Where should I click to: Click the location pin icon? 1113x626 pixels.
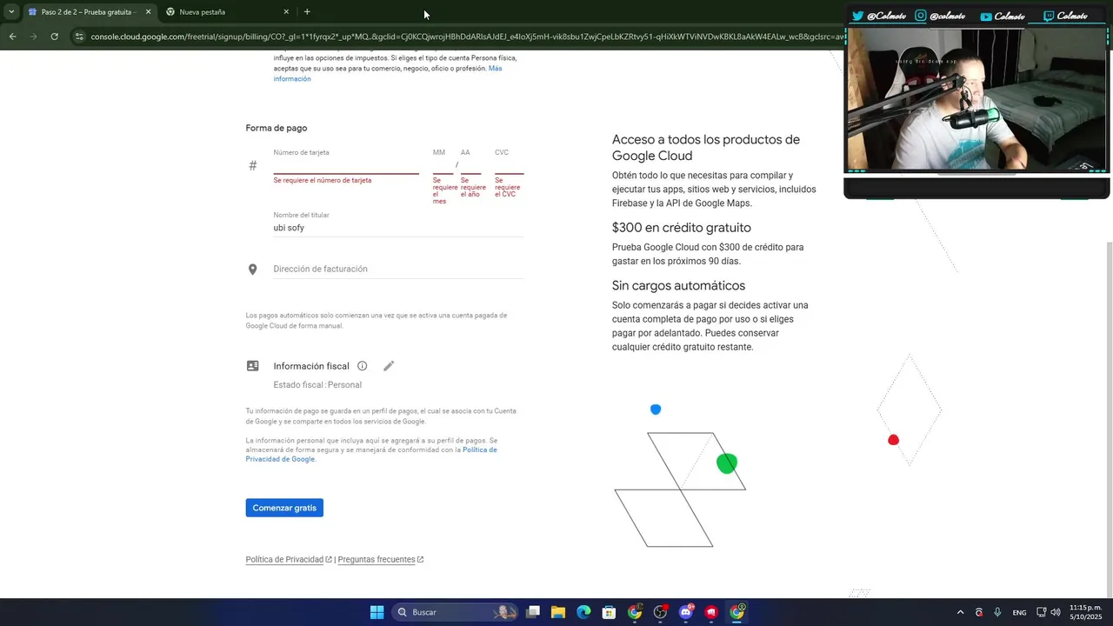click(x=253, y=270)
